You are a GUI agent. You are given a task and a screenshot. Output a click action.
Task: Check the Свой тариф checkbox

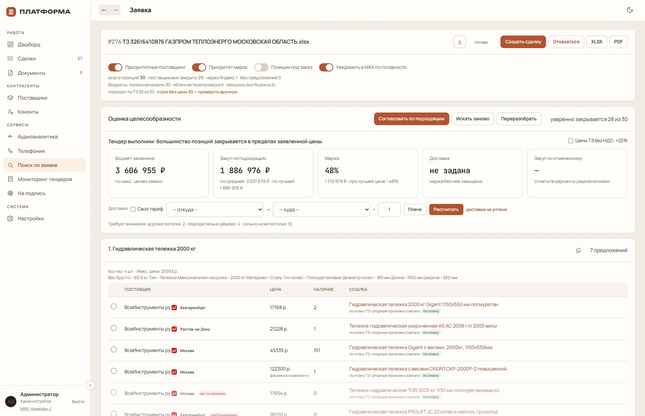[133, 209]
